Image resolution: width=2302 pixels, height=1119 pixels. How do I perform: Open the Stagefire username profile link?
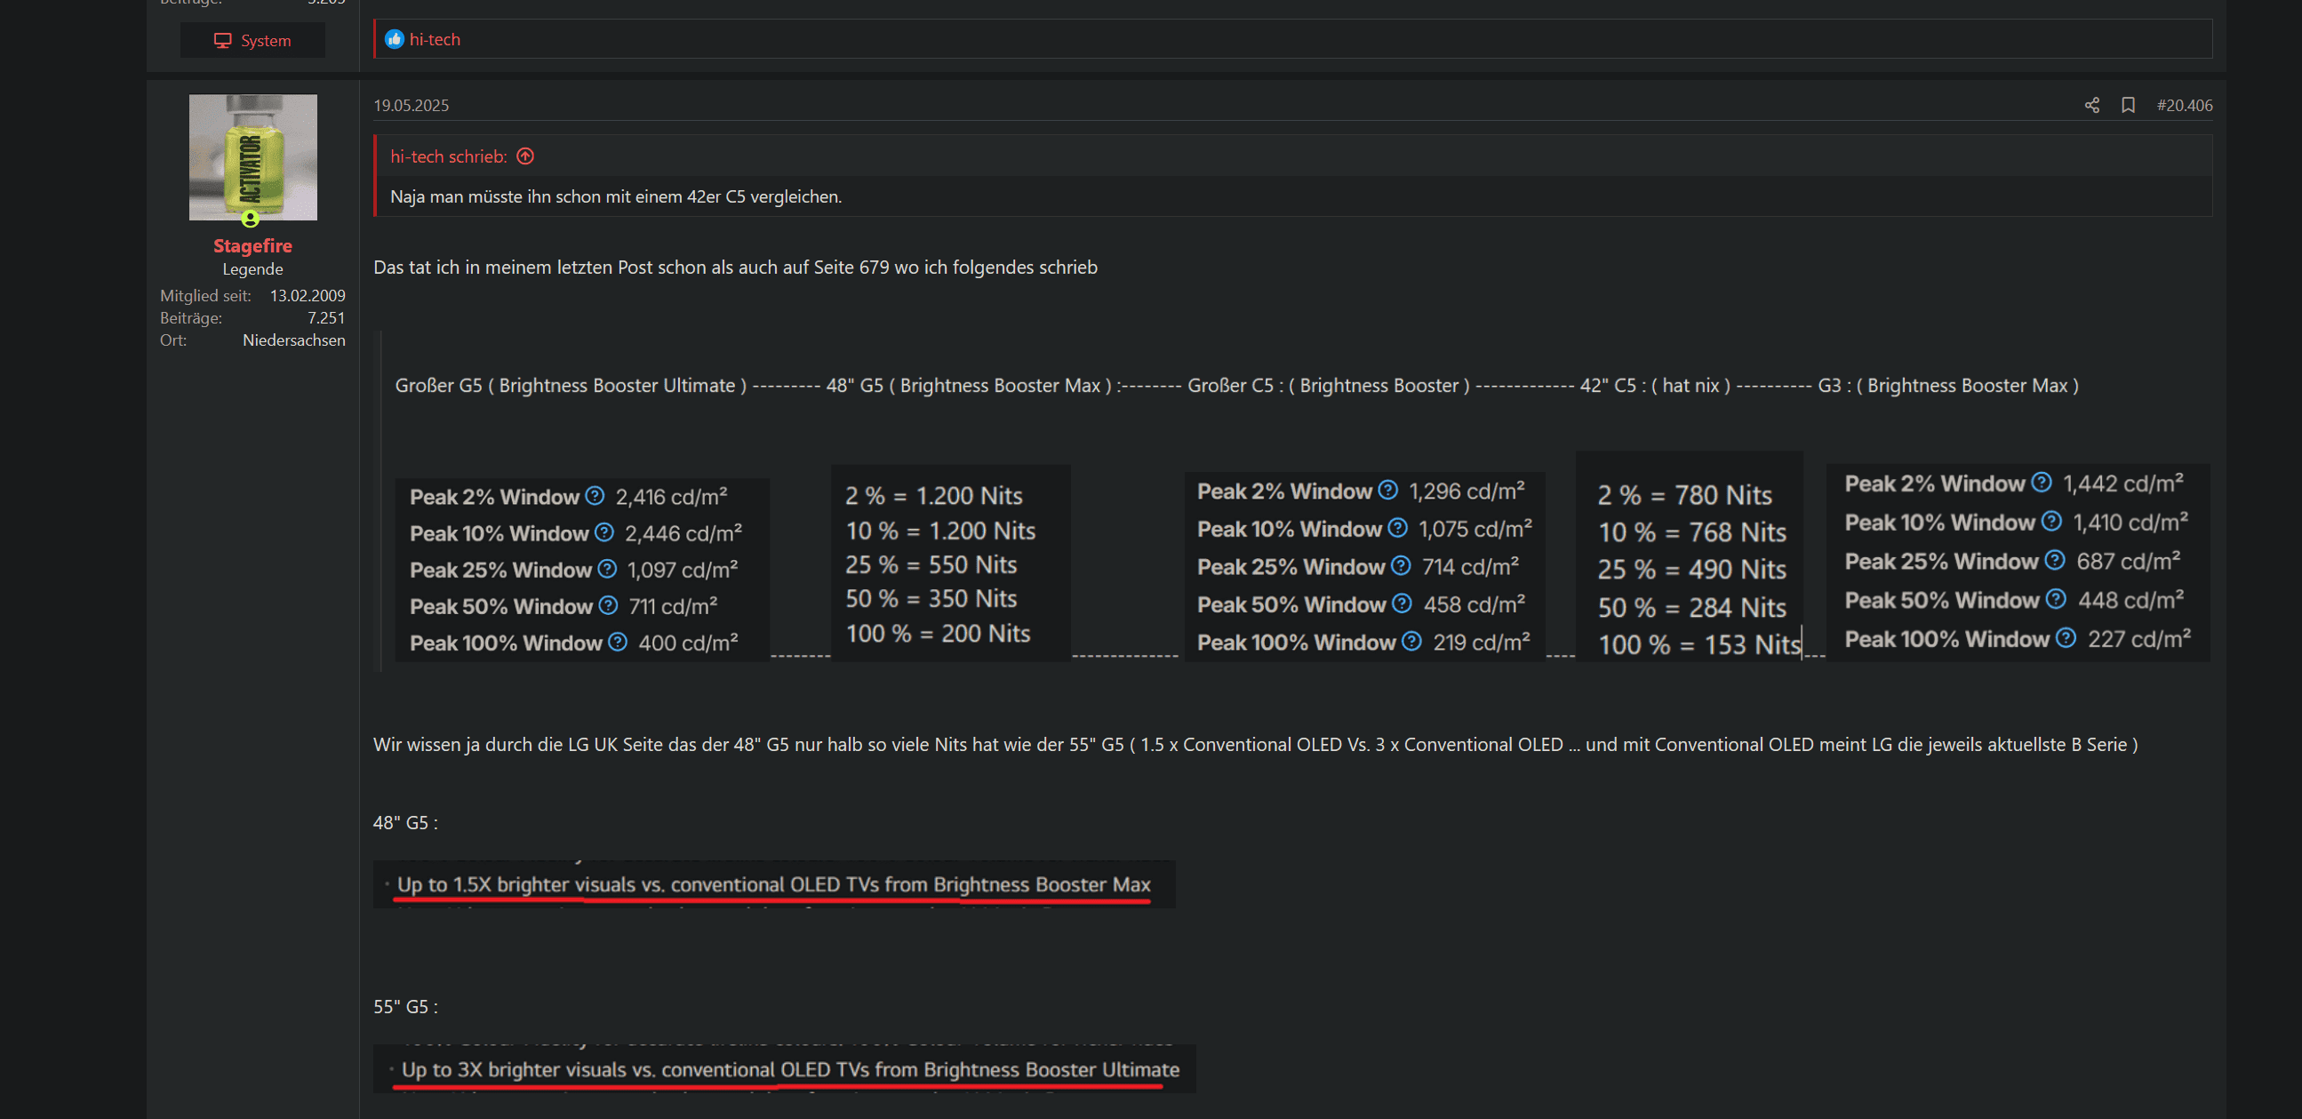pyautogui.click(x=252, y=246)
